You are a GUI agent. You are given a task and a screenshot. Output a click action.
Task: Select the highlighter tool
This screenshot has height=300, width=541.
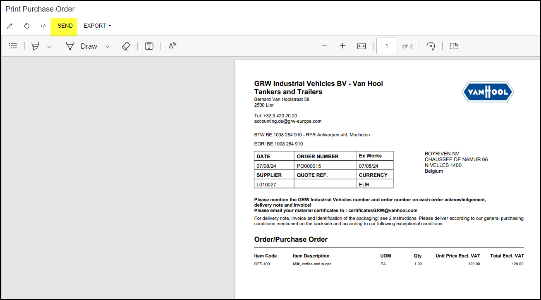[x=36, y=46]
